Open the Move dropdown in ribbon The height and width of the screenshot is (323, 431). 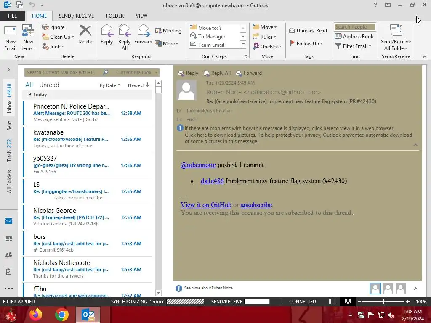tap(265, 27)
